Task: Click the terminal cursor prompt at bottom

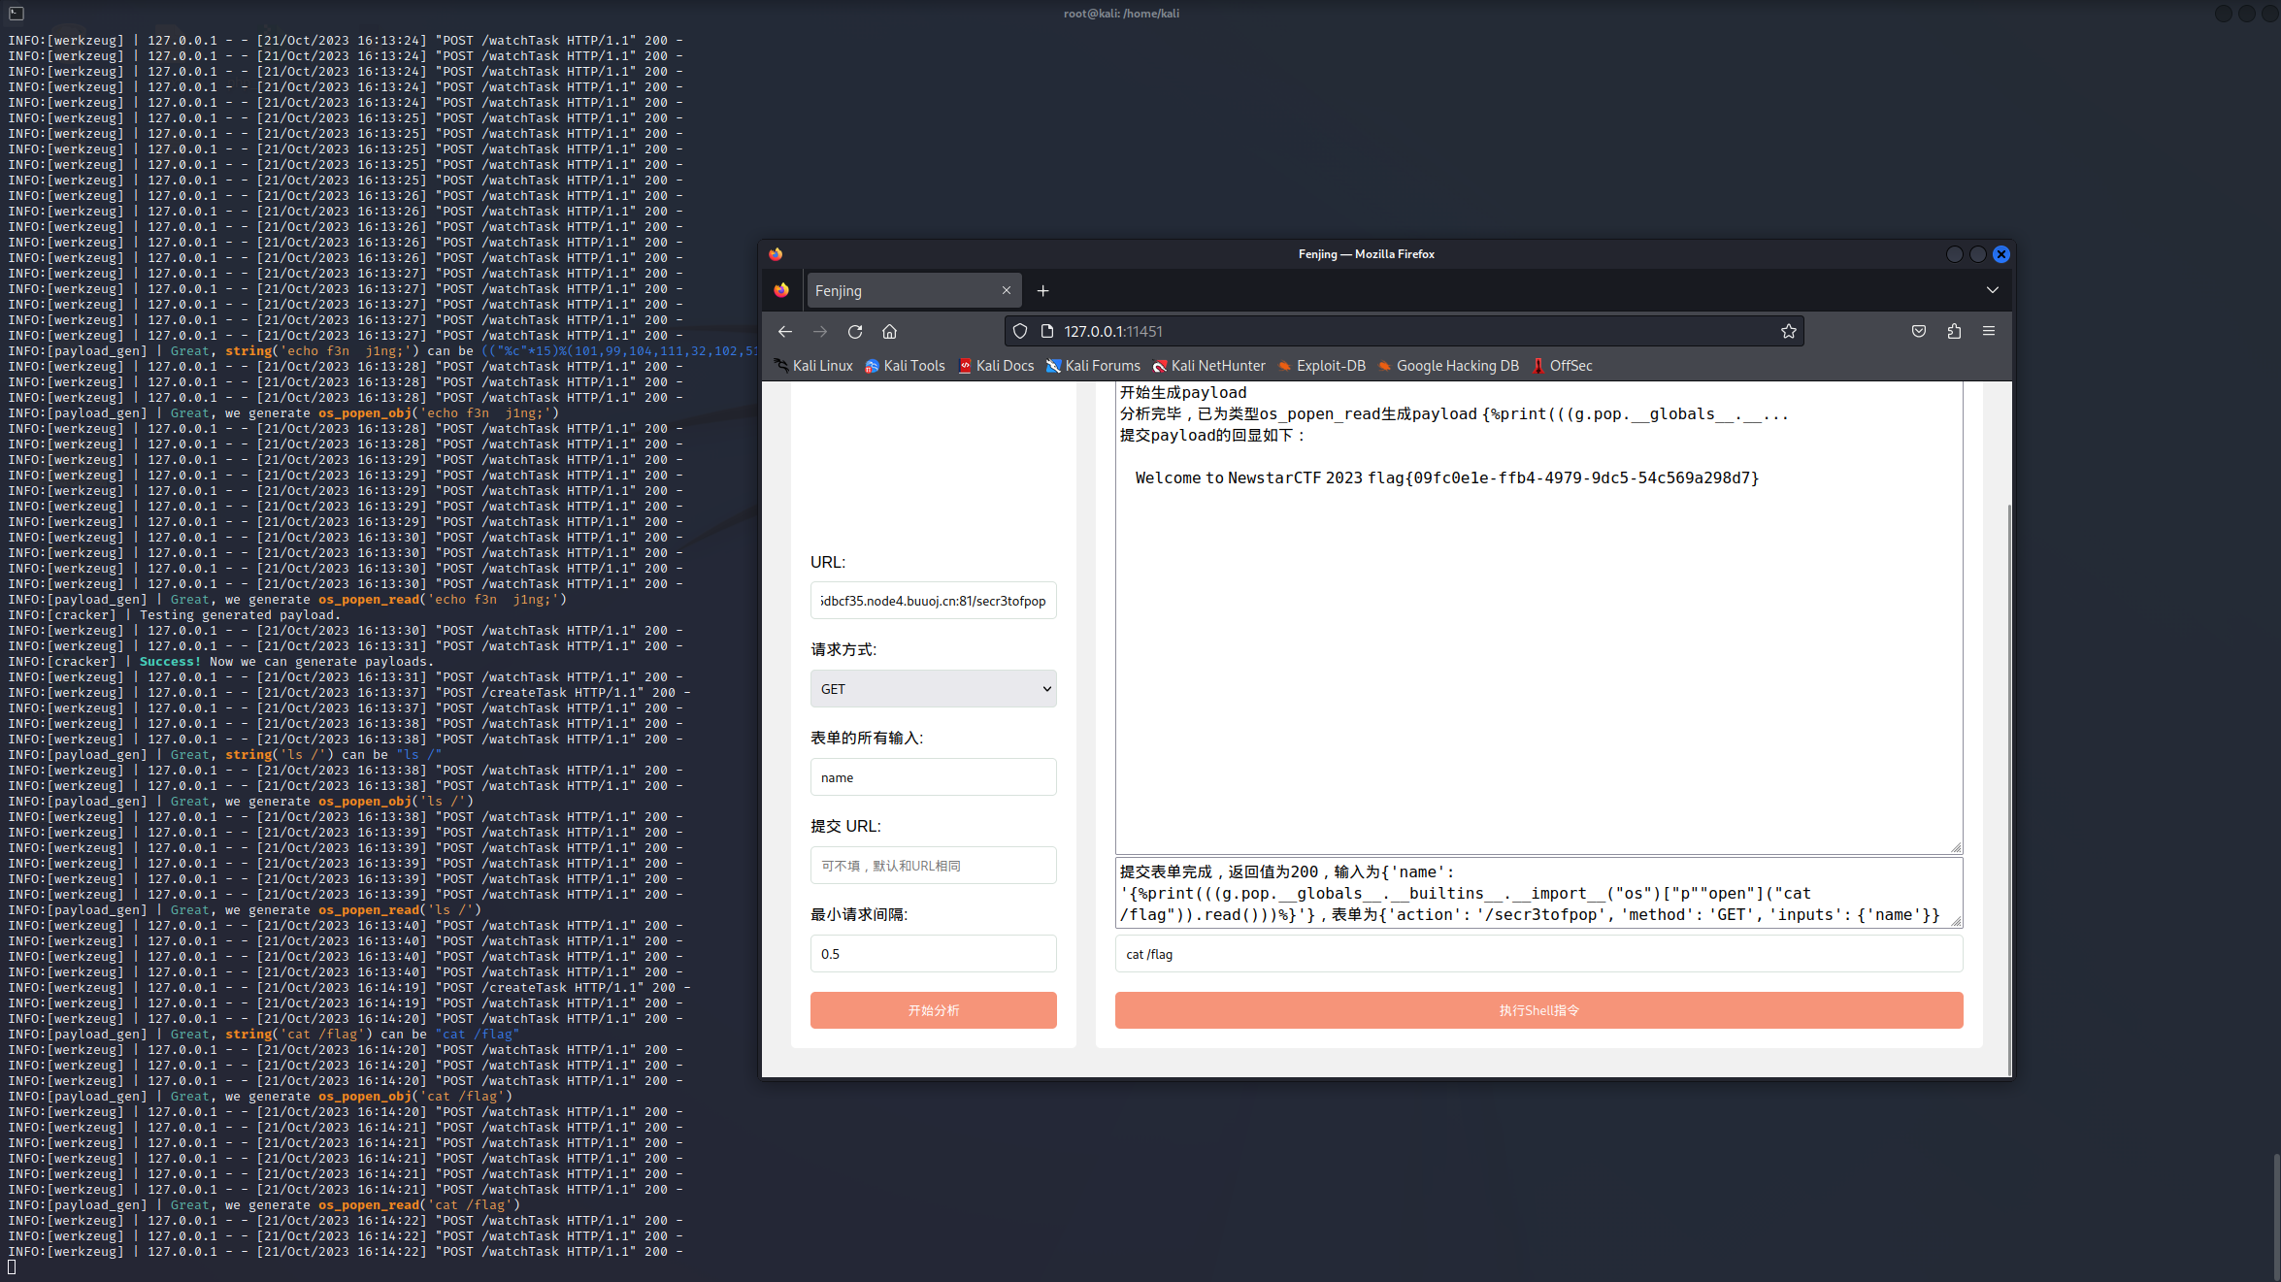Action: [x=12, y=1267]
